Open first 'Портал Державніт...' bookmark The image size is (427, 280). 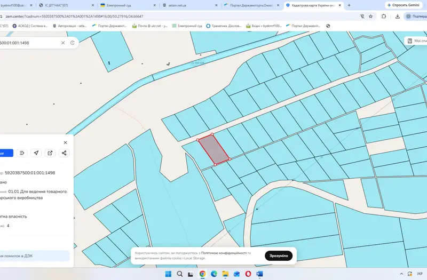[109, 26]
